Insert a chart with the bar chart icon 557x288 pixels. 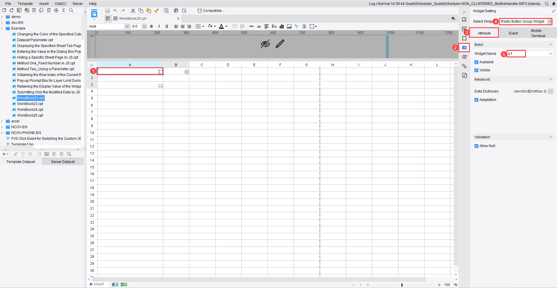tap(282, 26)
